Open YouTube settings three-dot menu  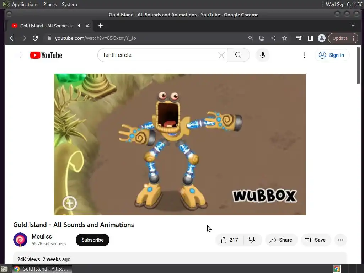305,55
